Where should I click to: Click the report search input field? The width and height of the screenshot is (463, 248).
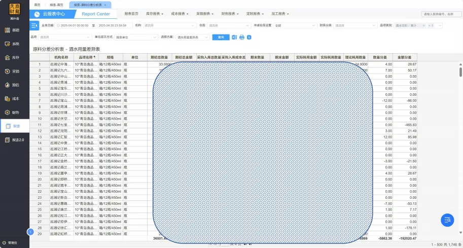tap(441, 14)
